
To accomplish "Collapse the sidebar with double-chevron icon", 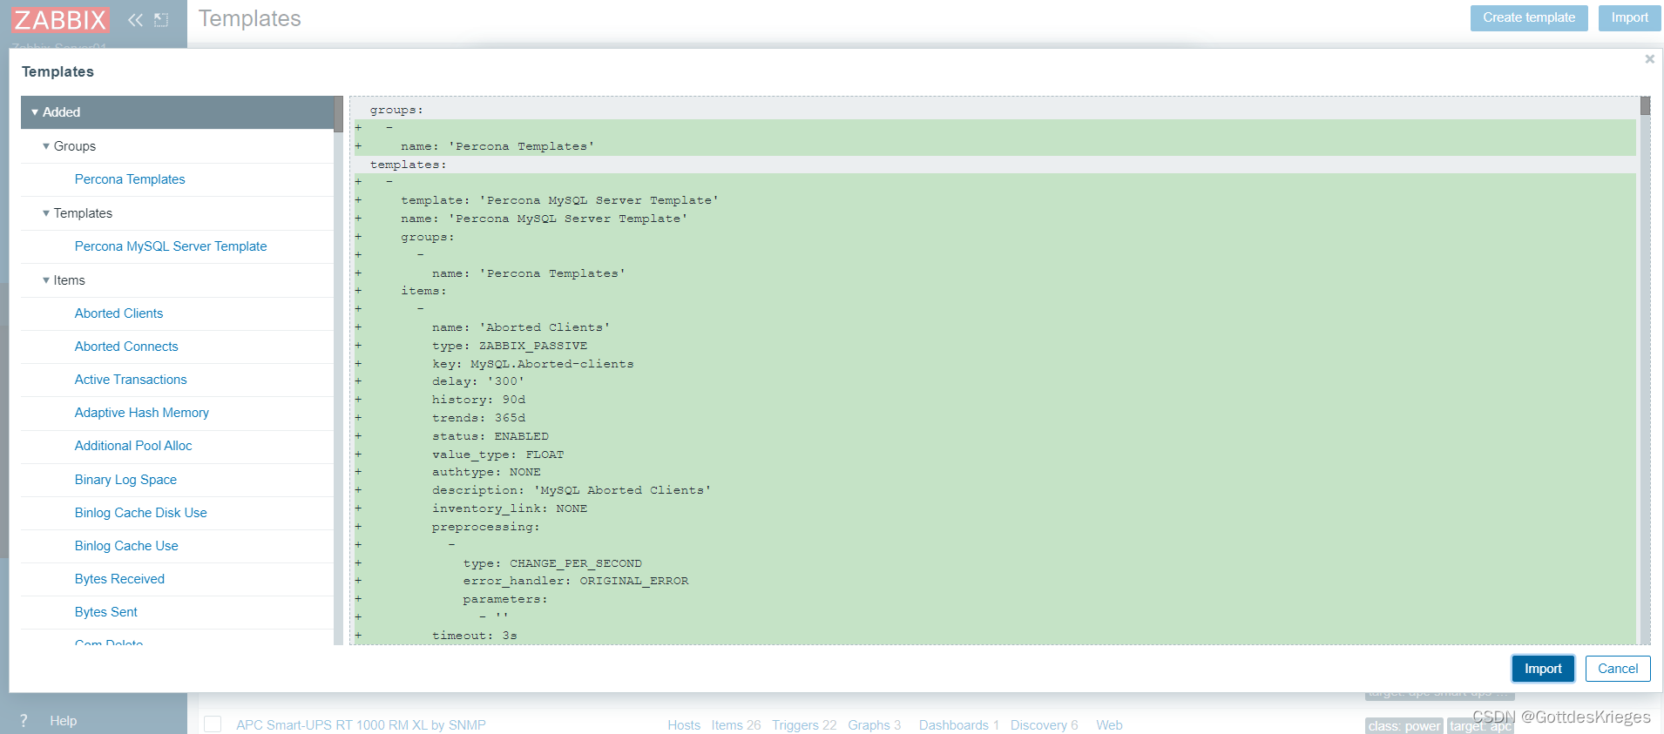I will point(135,19).
